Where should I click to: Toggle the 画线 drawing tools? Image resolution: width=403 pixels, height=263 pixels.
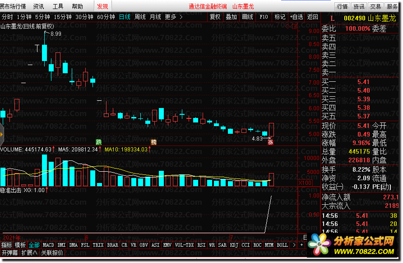point(247,17)
